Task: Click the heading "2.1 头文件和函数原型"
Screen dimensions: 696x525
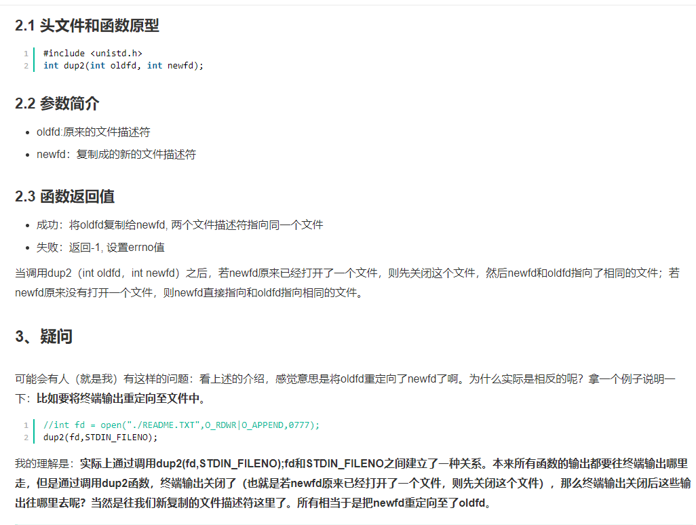Action: click(x=87, y=25)
